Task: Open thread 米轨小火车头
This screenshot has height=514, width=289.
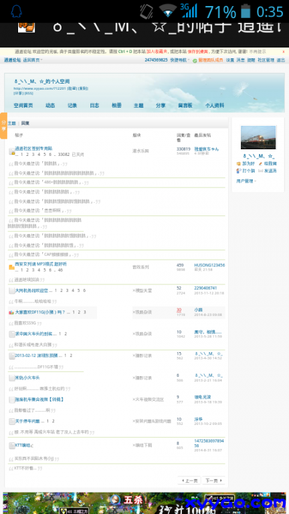Action: [x=27, y=378]
